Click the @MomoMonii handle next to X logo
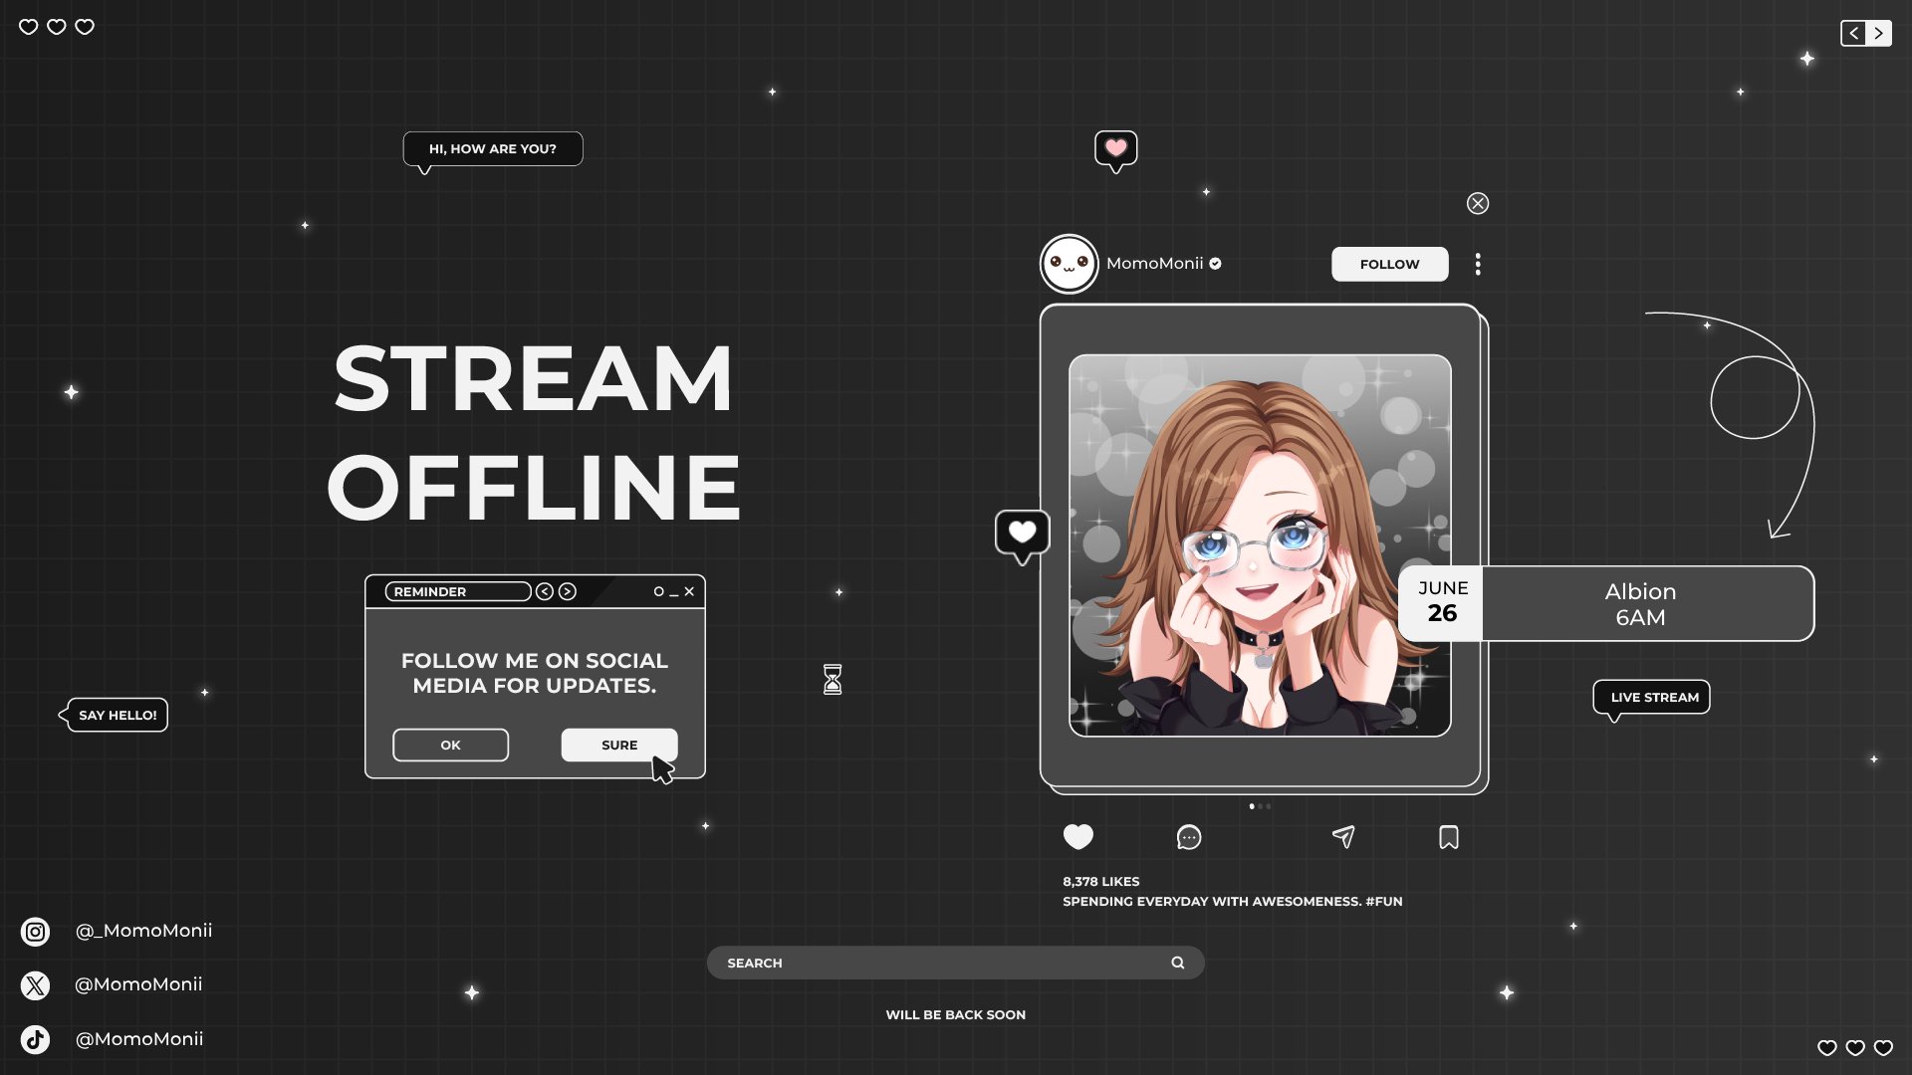Screen dimensions: 1912x1075 point(138,984)
